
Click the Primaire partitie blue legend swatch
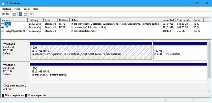point(26,95)
